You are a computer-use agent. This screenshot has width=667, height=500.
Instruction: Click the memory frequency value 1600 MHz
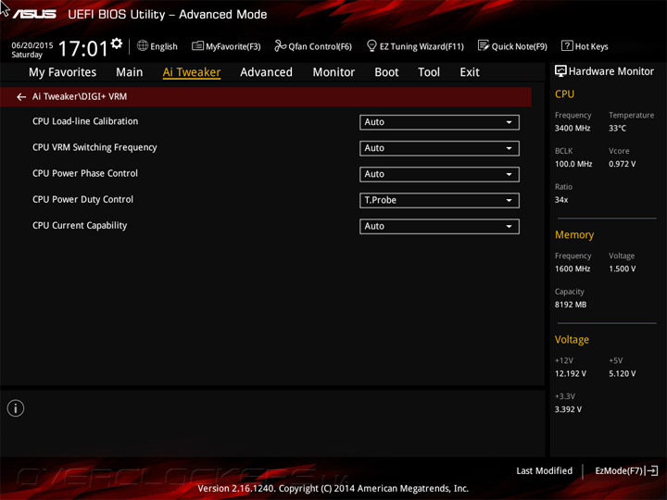click(573, 269)
